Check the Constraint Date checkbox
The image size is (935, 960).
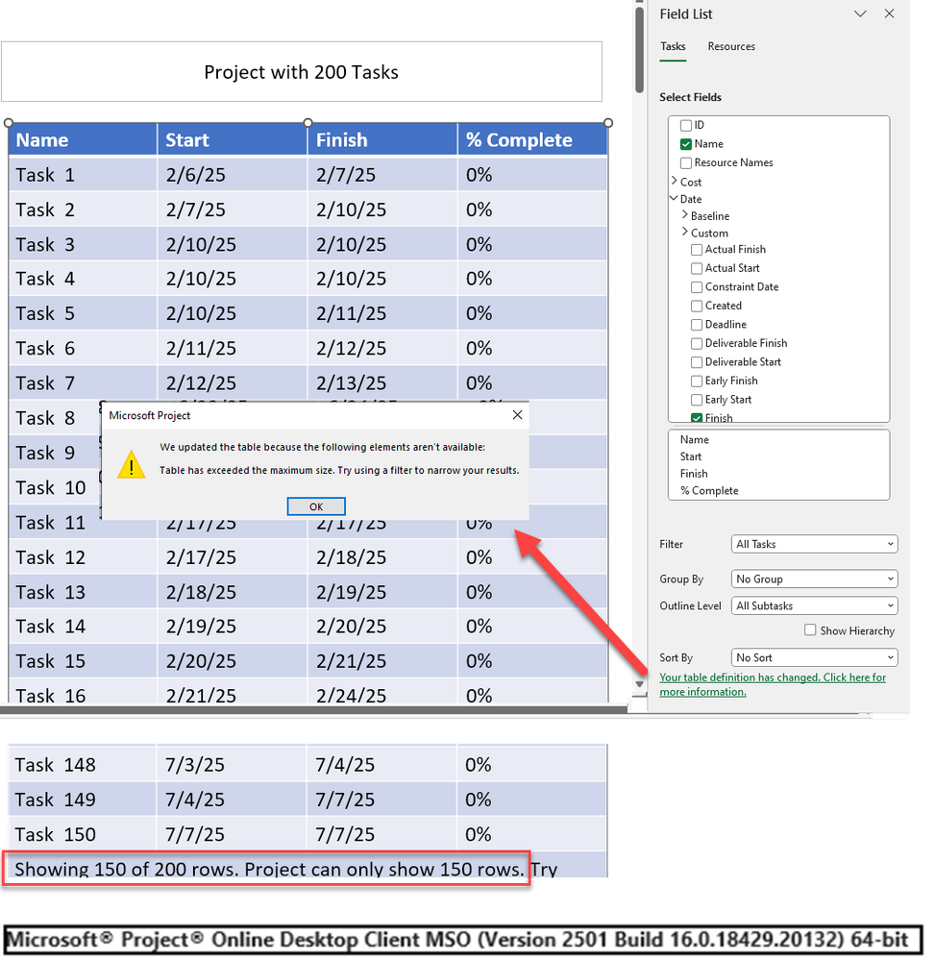[696, 287]
